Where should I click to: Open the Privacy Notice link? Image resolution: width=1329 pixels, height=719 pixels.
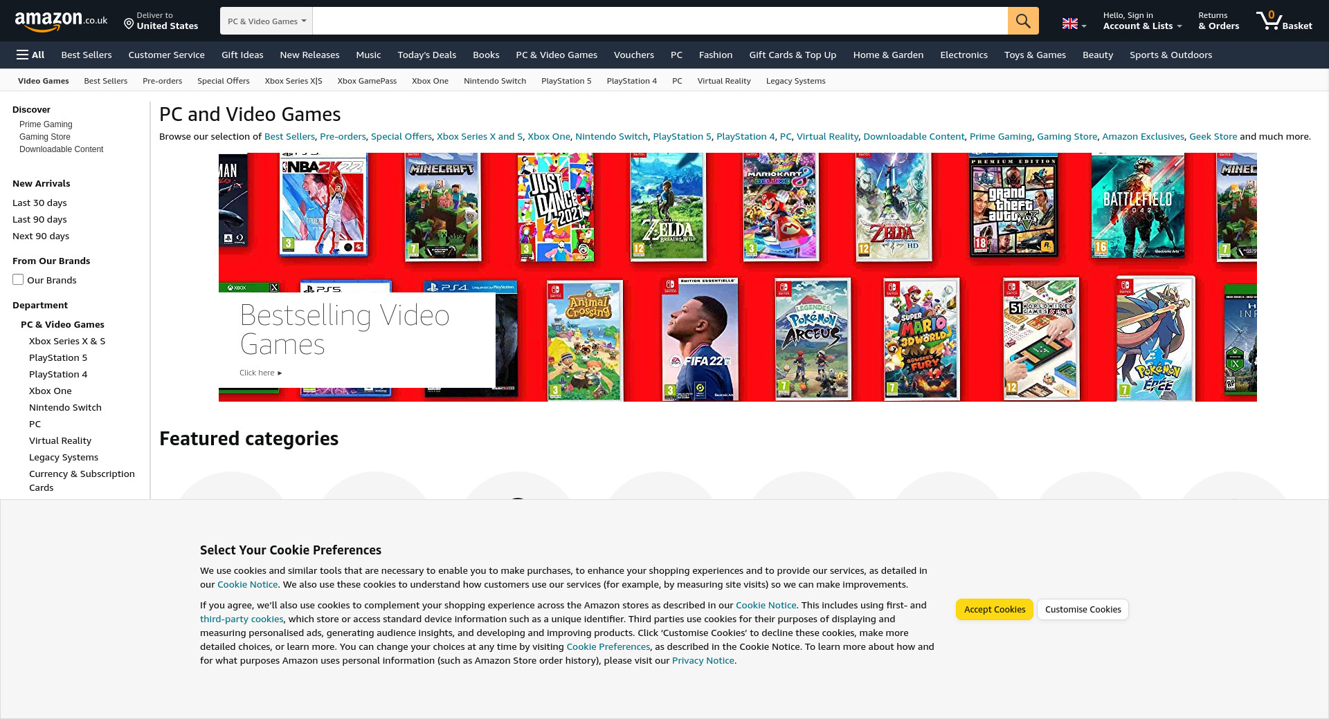(x=703, y=660)
